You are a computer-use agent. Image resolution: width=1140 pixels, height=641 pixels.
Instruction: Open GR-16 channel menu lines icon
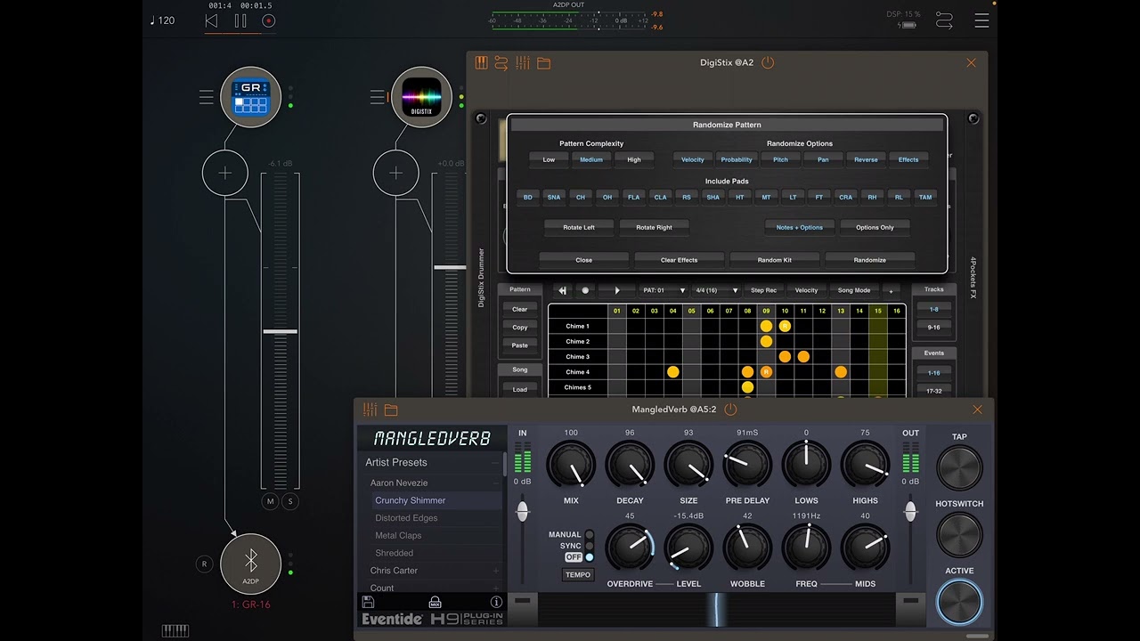206,98
